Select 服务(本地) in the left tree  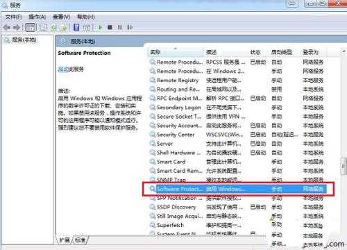[x=24, y=40]
